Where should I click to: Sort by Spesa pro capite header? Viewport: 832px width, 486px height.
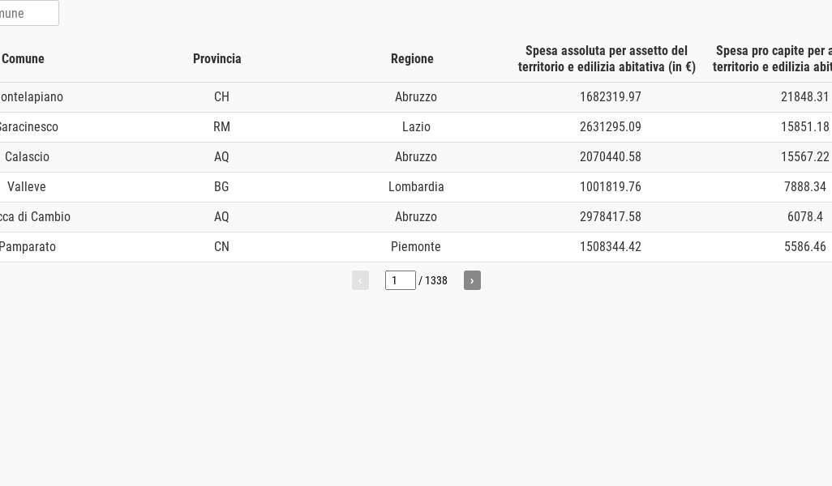pyautogui.click(x=774, y=58)
